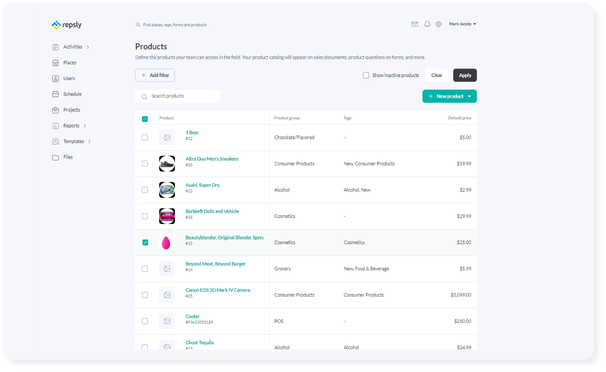Click the global Find places, reps search field
The width and height of the screenshot is (606, 372).
point(171,25)
